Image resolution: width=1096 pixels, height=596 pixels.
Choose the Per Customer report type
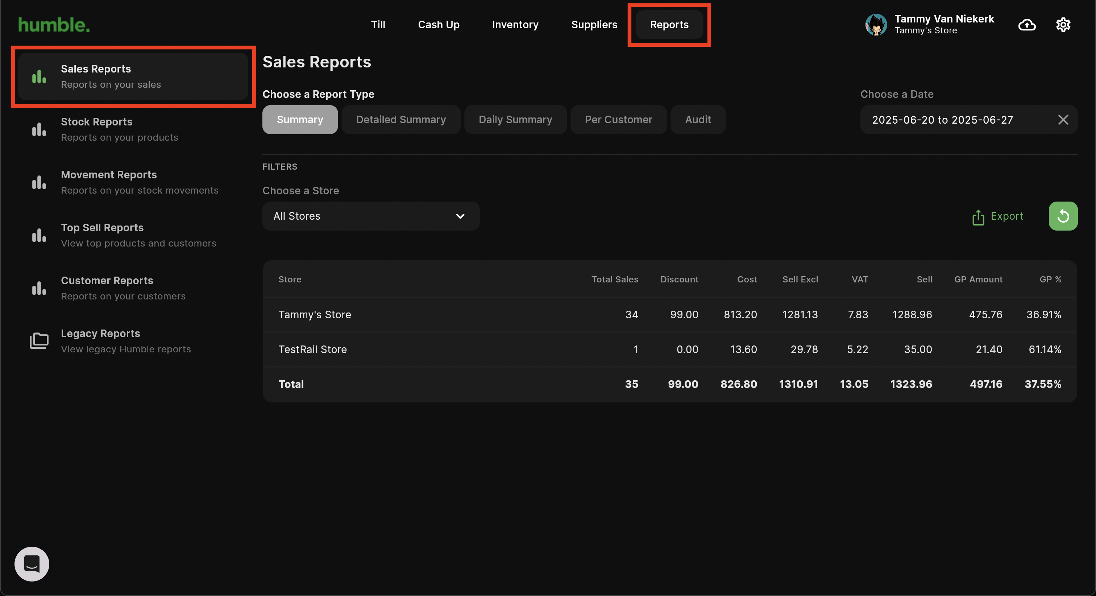pos(618,120)
